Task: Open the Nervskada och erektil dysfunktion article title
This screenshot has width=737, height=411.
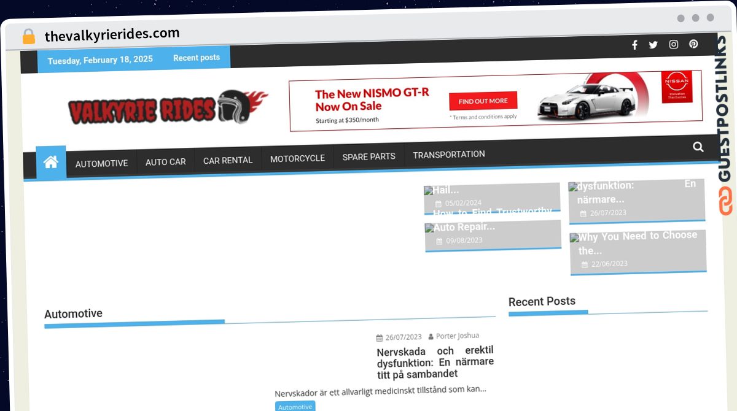Action: pos(435,362)
